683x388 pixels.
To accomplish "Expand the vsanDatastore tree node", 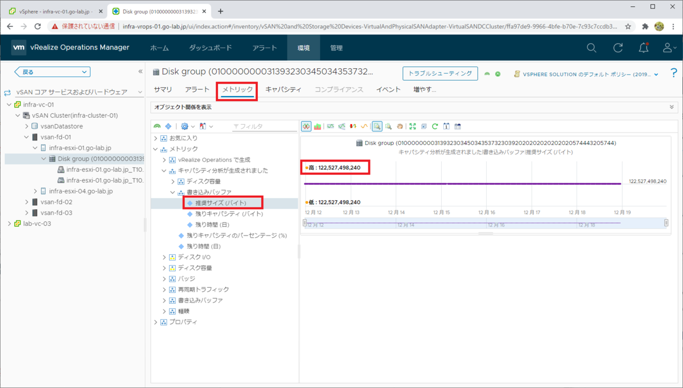I will coord(27,126).
